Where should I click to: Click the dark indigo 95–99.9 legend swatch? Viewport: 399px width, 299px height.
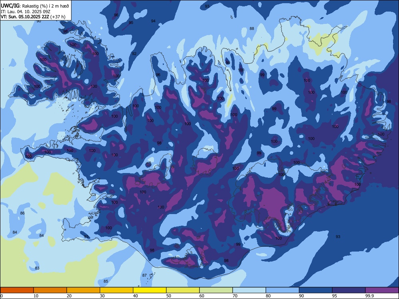pyautogui.click(x=349, y=290)
